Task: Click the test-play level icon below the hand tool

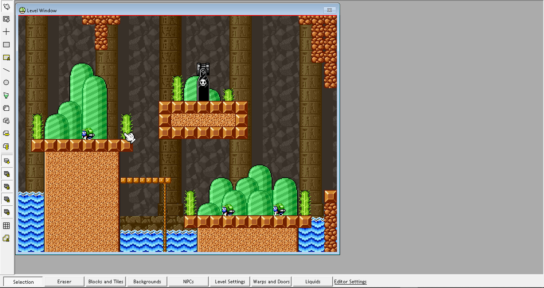Action: 6,19
